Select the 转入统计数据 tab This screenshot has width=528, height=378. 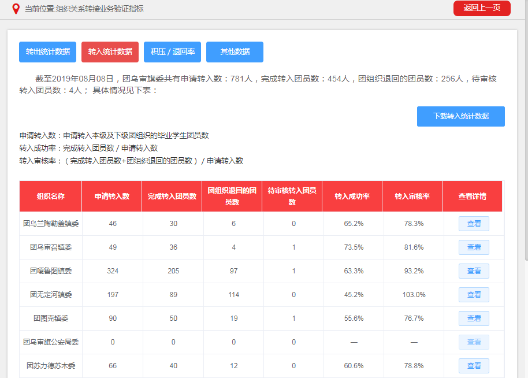click(110, 52)
